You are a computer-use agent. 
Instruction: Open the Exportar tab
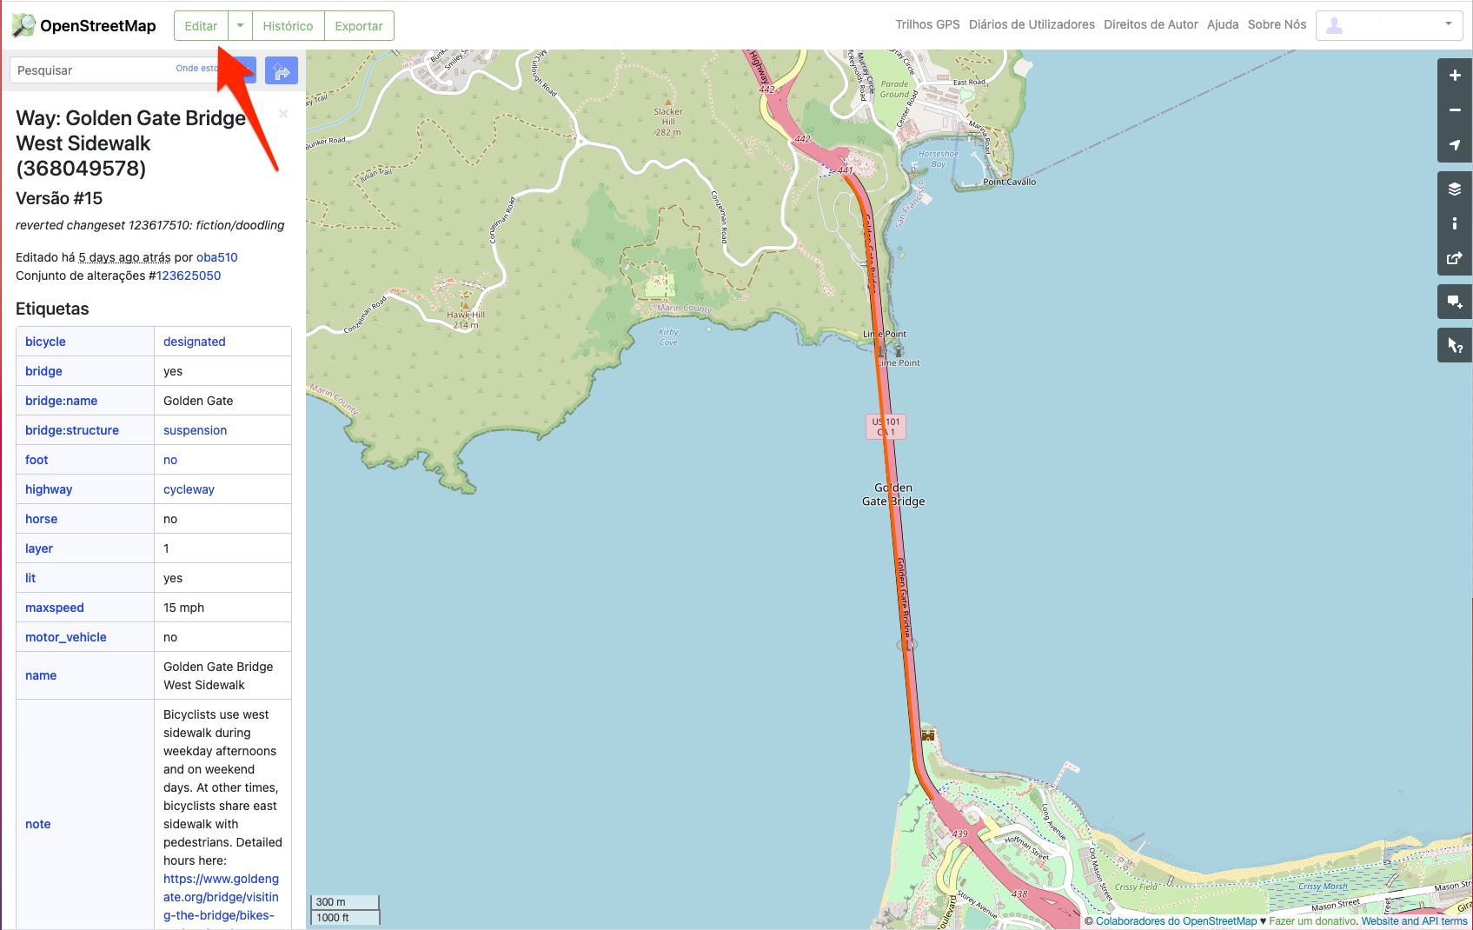point(359,25)
